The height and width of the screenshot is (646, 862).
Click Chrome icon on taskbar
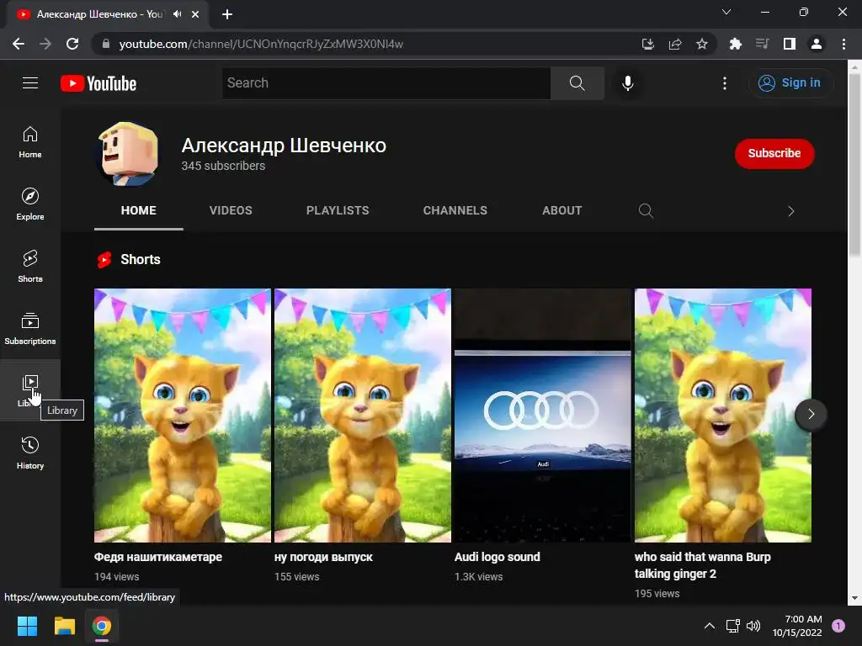coord(102,626)
